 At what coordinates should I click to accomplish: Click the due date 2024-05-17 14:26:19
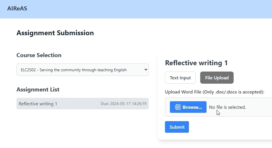point(123,104)
